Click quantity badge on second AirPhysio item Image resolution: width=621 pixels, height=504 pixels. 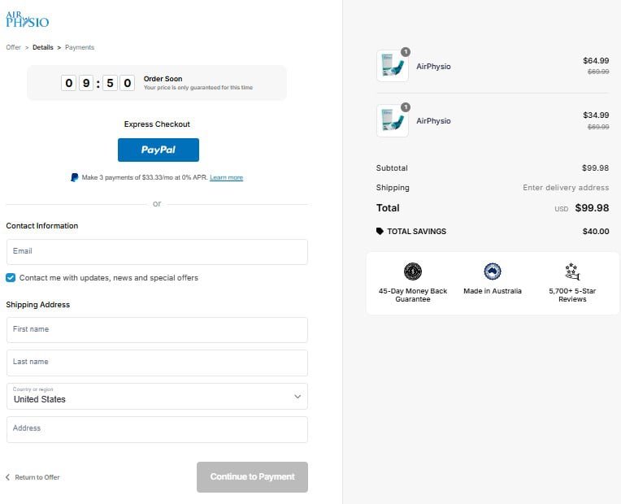pos(406,107)
